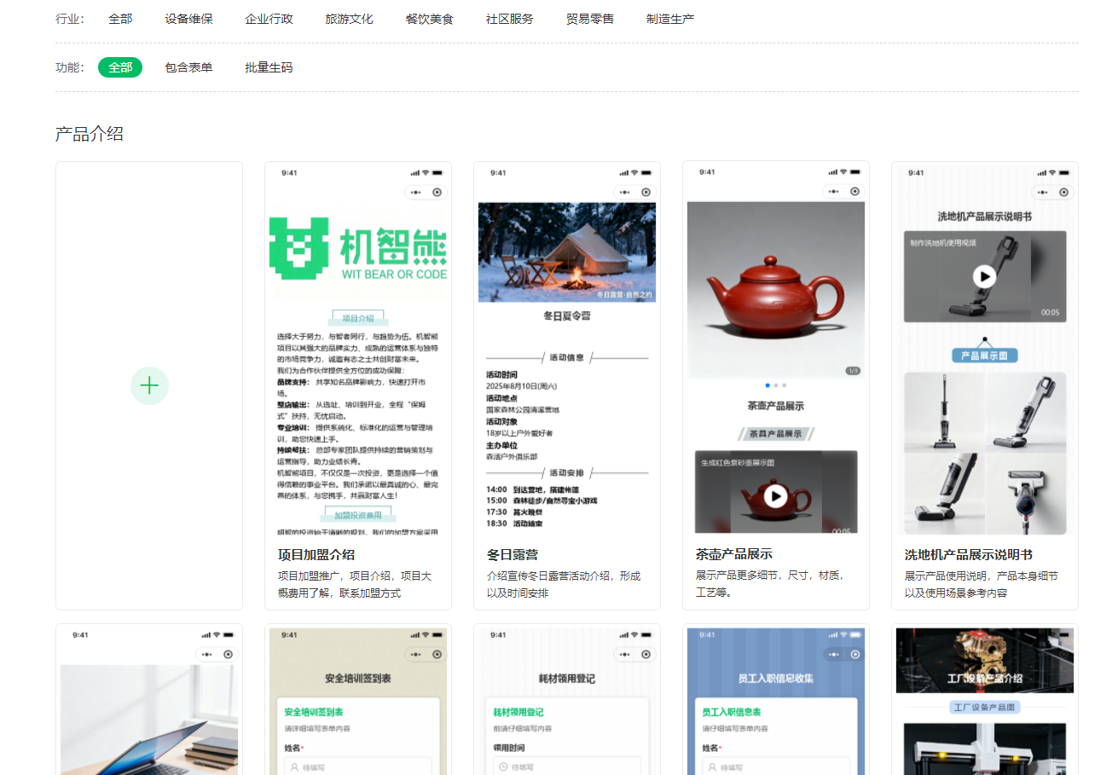This screenshot has height=775, width=1118.
Task: Play the teapot video in 茶壶产品展示 preview
Action: click(x=775, y=495)
